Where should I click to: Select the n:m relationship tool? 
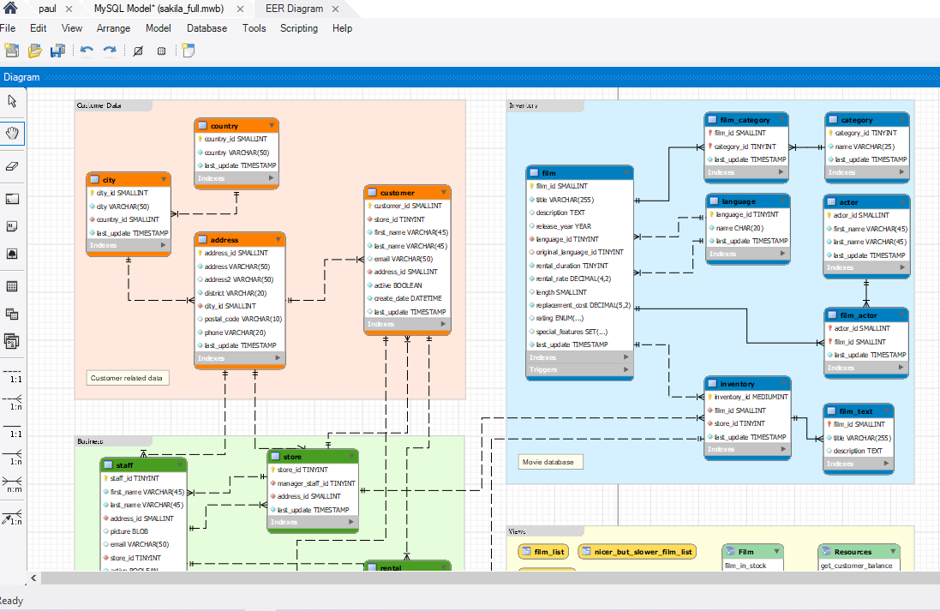point(12,484)
